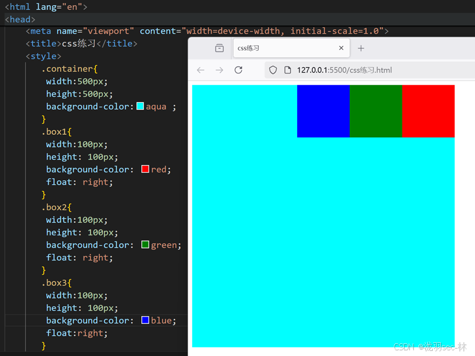Click the title tag text css练习
This screenshot has width=475, height=356.
(79, 43)
